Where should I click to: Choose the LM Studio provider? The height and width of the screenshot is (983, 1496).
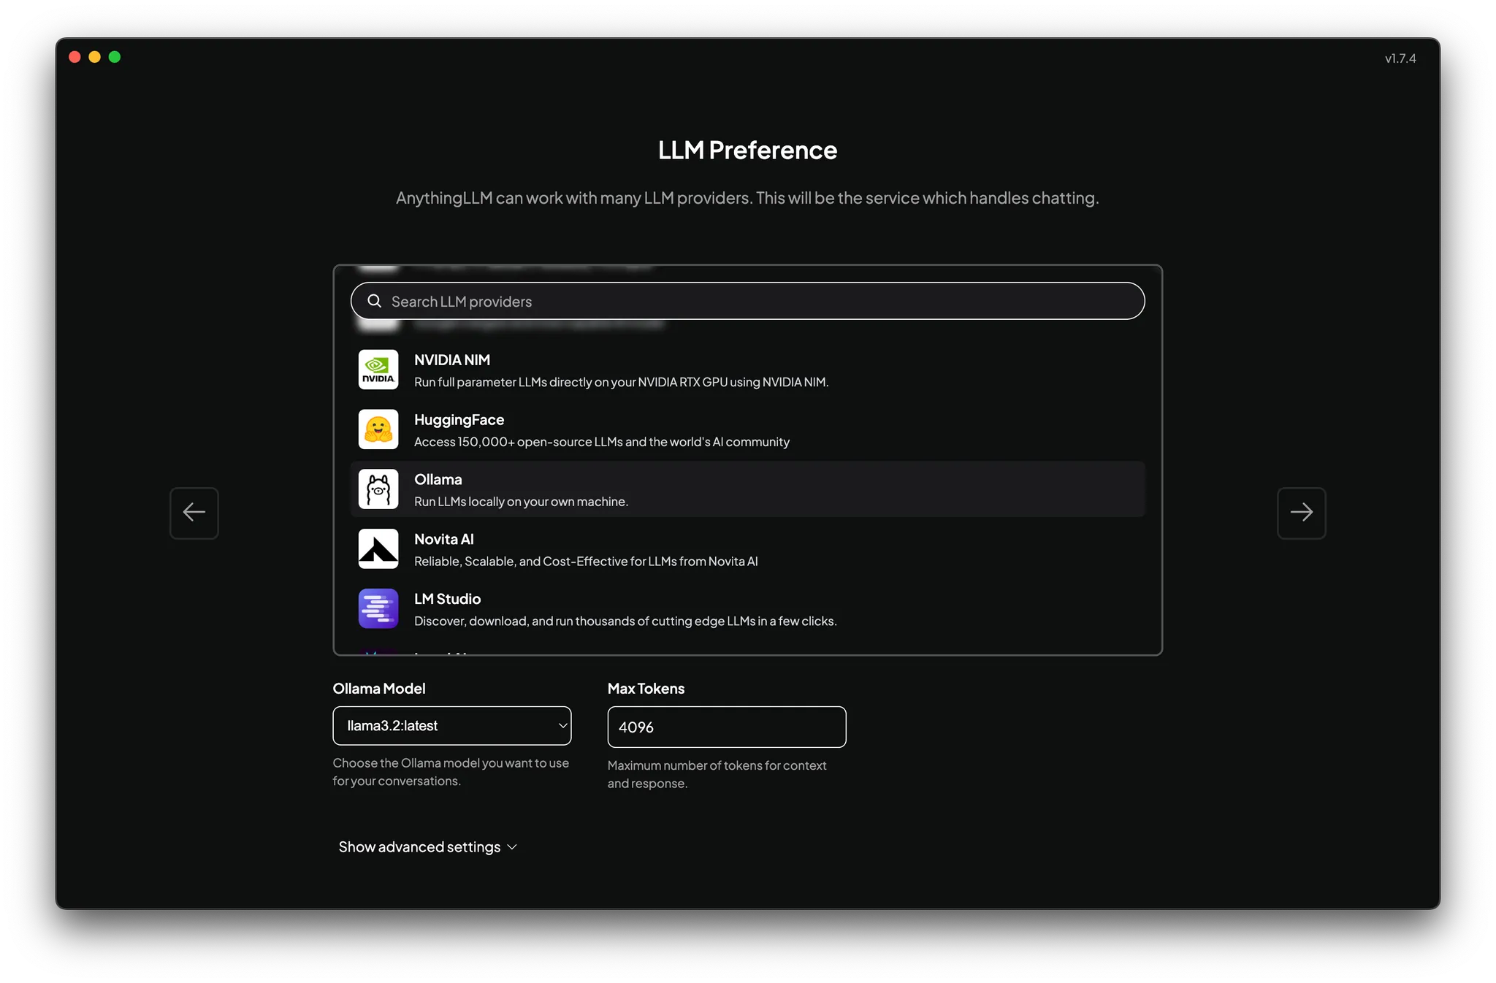[625, 610]
